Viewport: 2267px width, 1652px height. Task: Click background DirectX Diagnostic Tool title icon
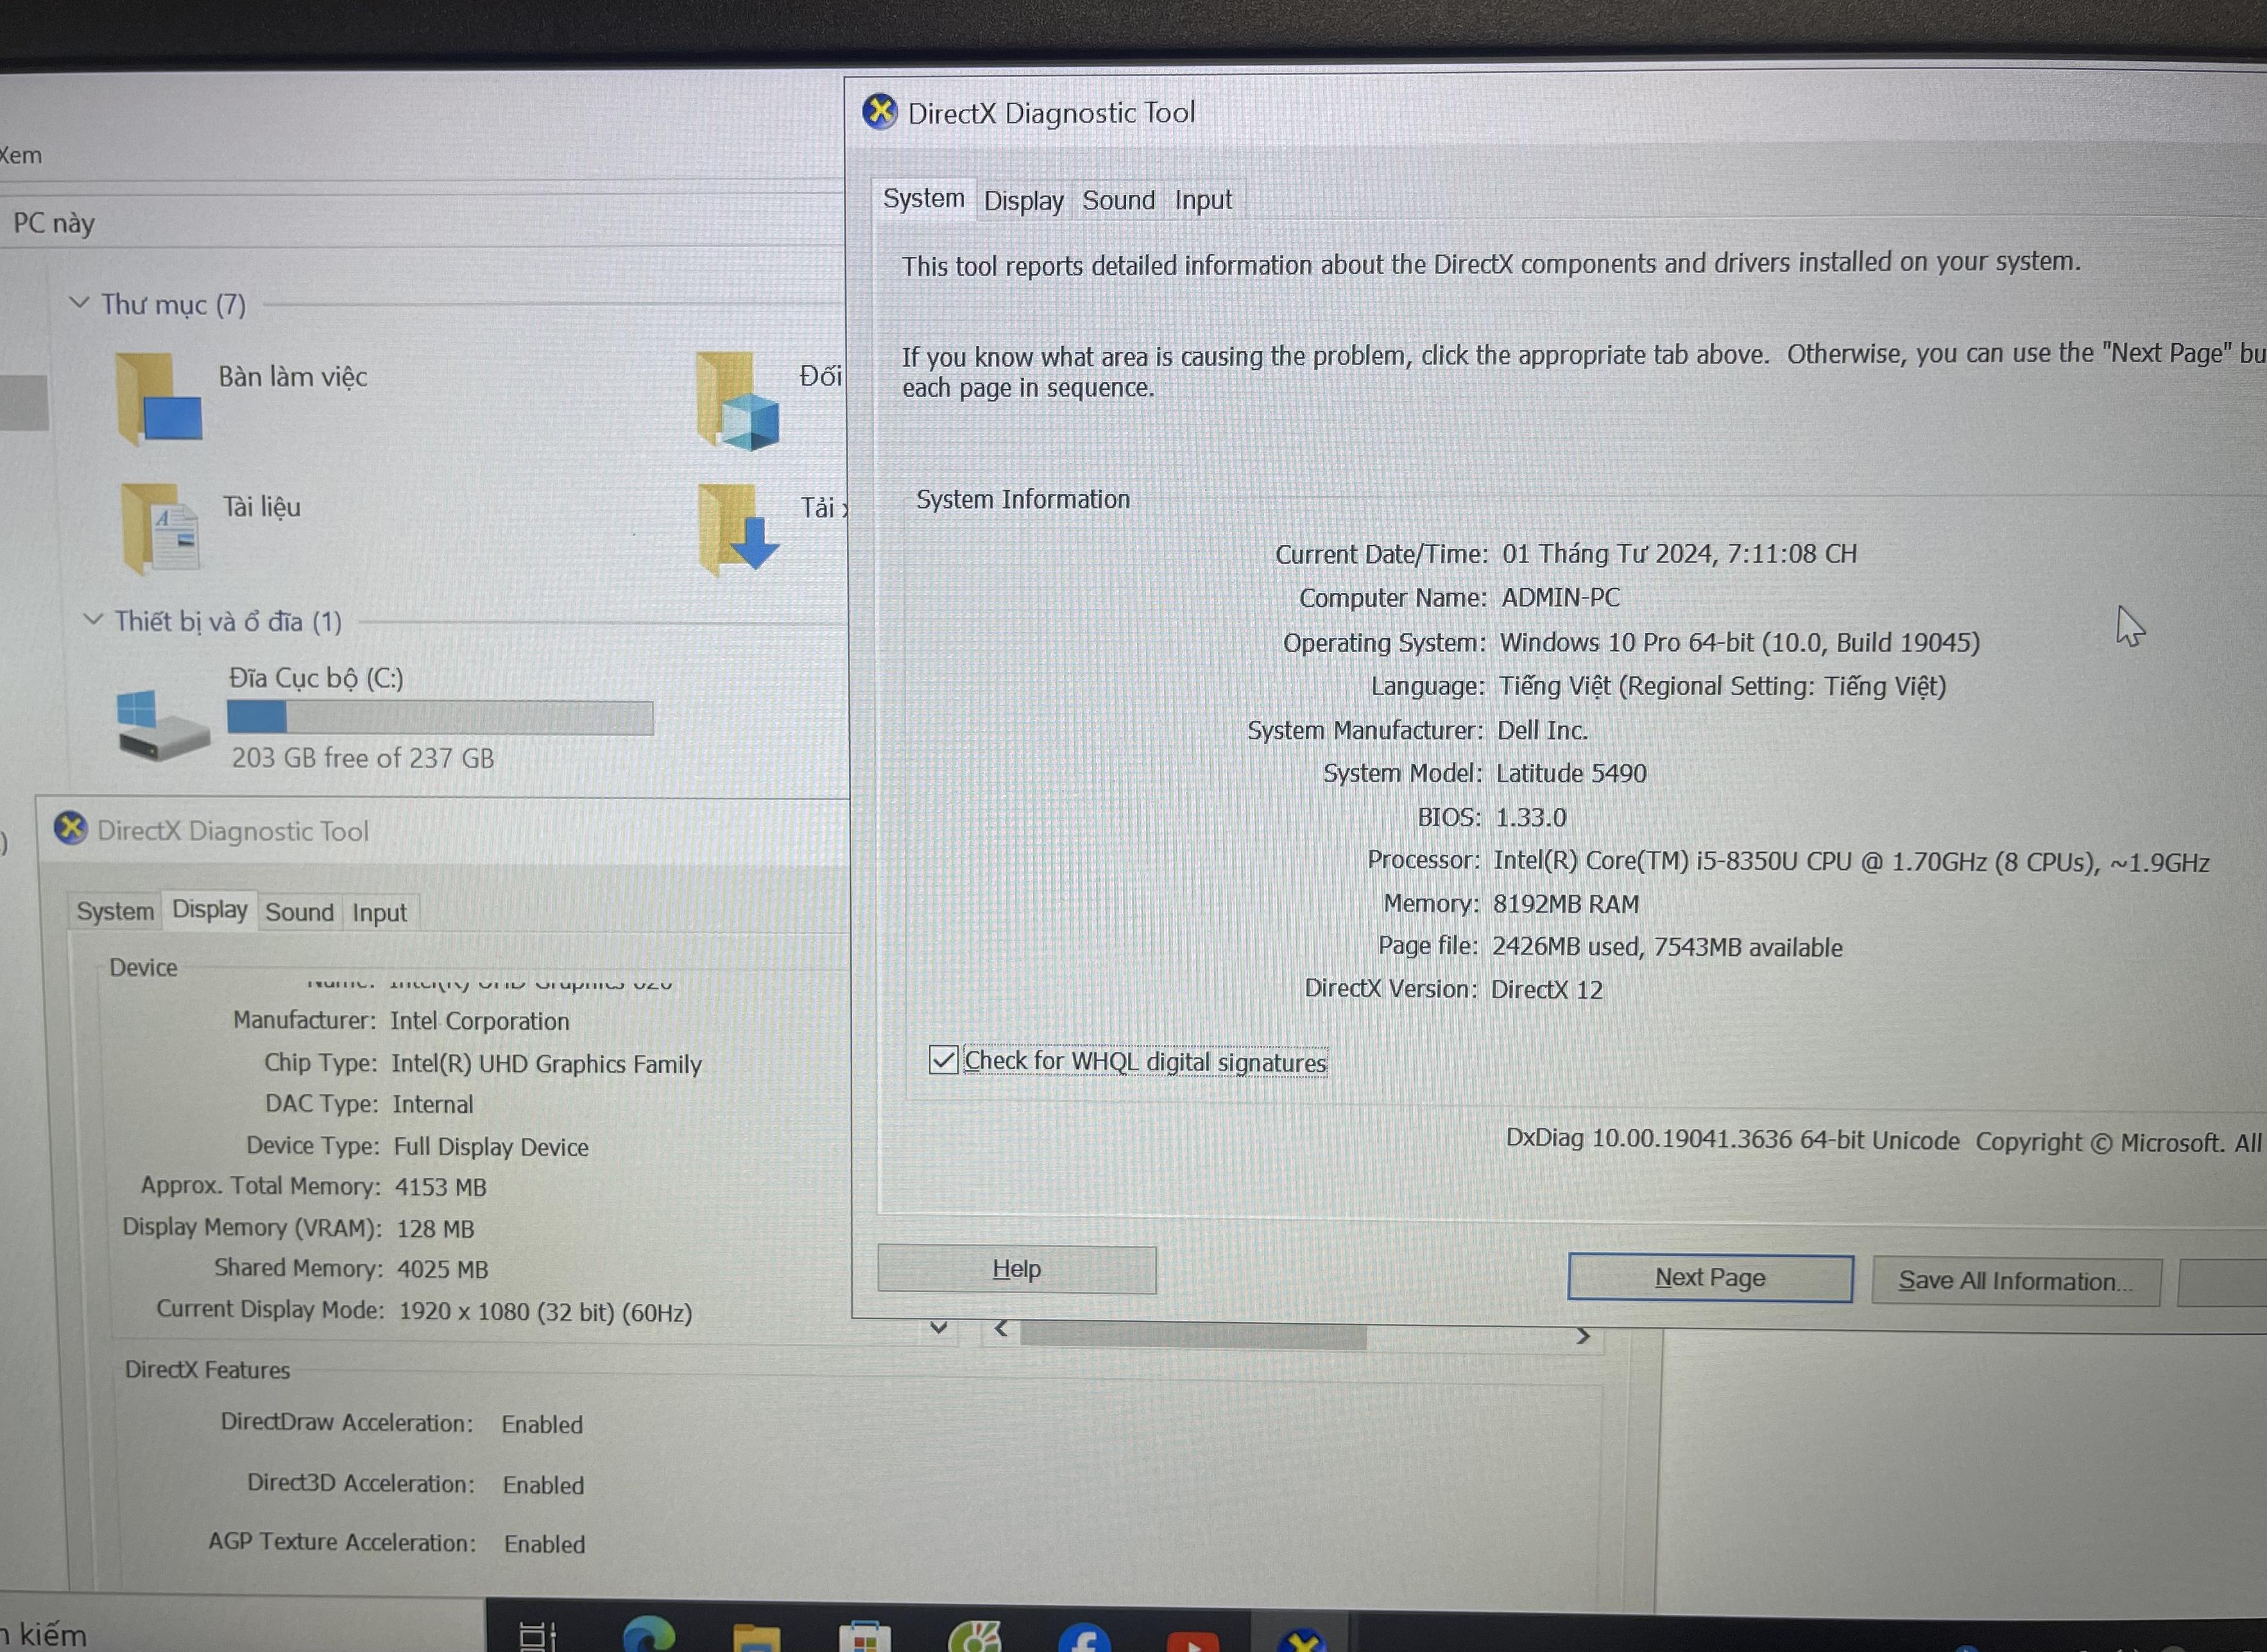point(70,828)
